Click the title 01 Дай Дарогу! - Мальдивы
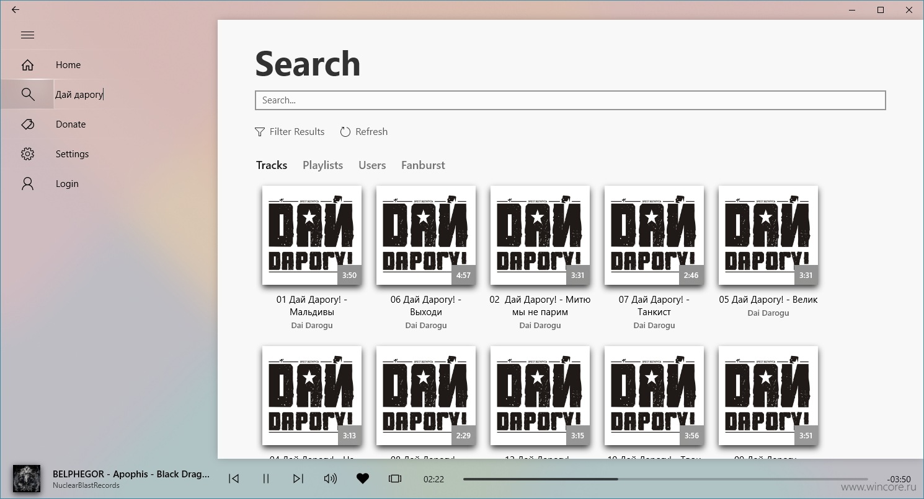 tap(312, 306)
